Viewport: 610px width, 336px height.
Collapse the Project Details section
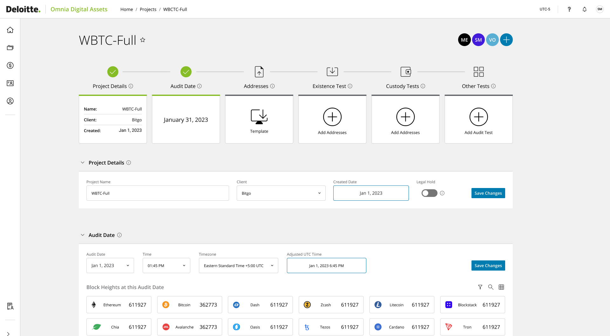83,163
